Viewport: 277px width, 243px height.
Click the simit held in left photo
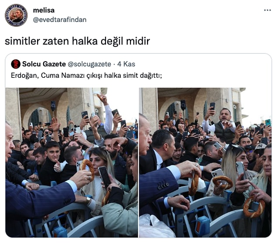87,170
